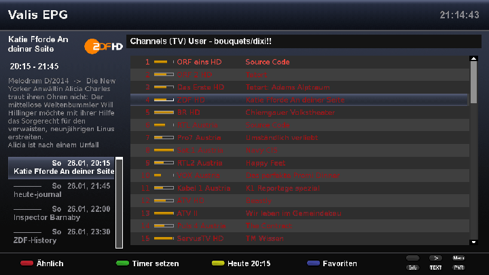Select ServusTV HD channel row
Viewport: 489px width, 275px height.
pyautogui.click(x=299, y=238)
